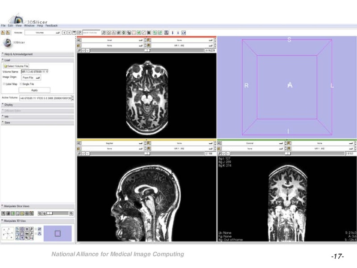Go to previous module with left arrow
This screenshot has width=357, height=268.
pyautogui.click(x=64, y=33)
